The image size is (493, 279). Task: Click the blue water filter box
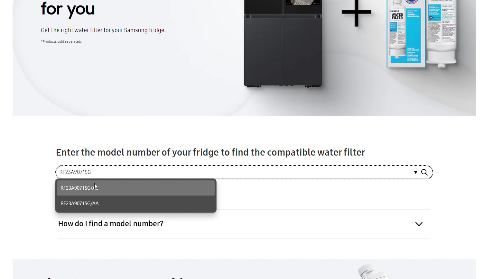click(406, 35)
